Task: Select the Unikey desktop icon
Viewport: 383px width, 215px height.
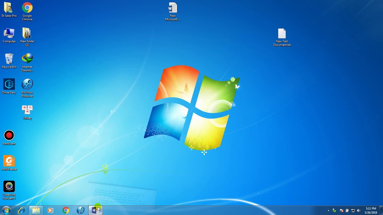Action: 27,112
